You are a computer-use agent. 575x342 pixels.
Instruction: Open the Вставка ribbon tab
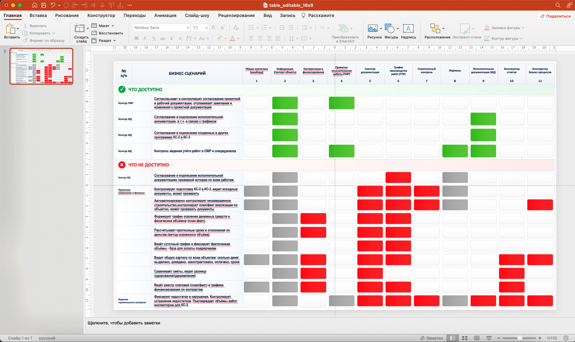38,15
